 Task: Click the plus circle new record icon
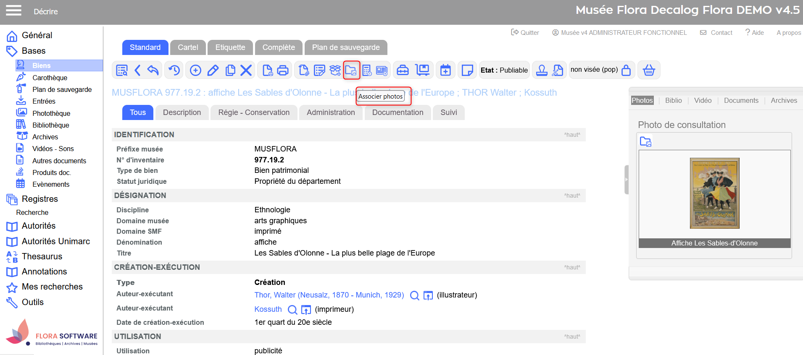pos(195,70)
